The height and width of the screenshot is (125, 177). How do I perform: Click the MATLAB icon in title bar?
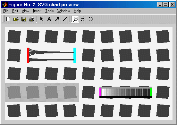(x=5, y=4)
